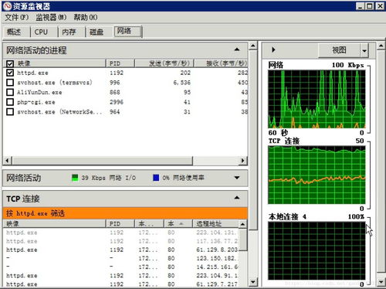Click PID value 996 in process list
Screen dimensions: 386x289
pos(115,83)
